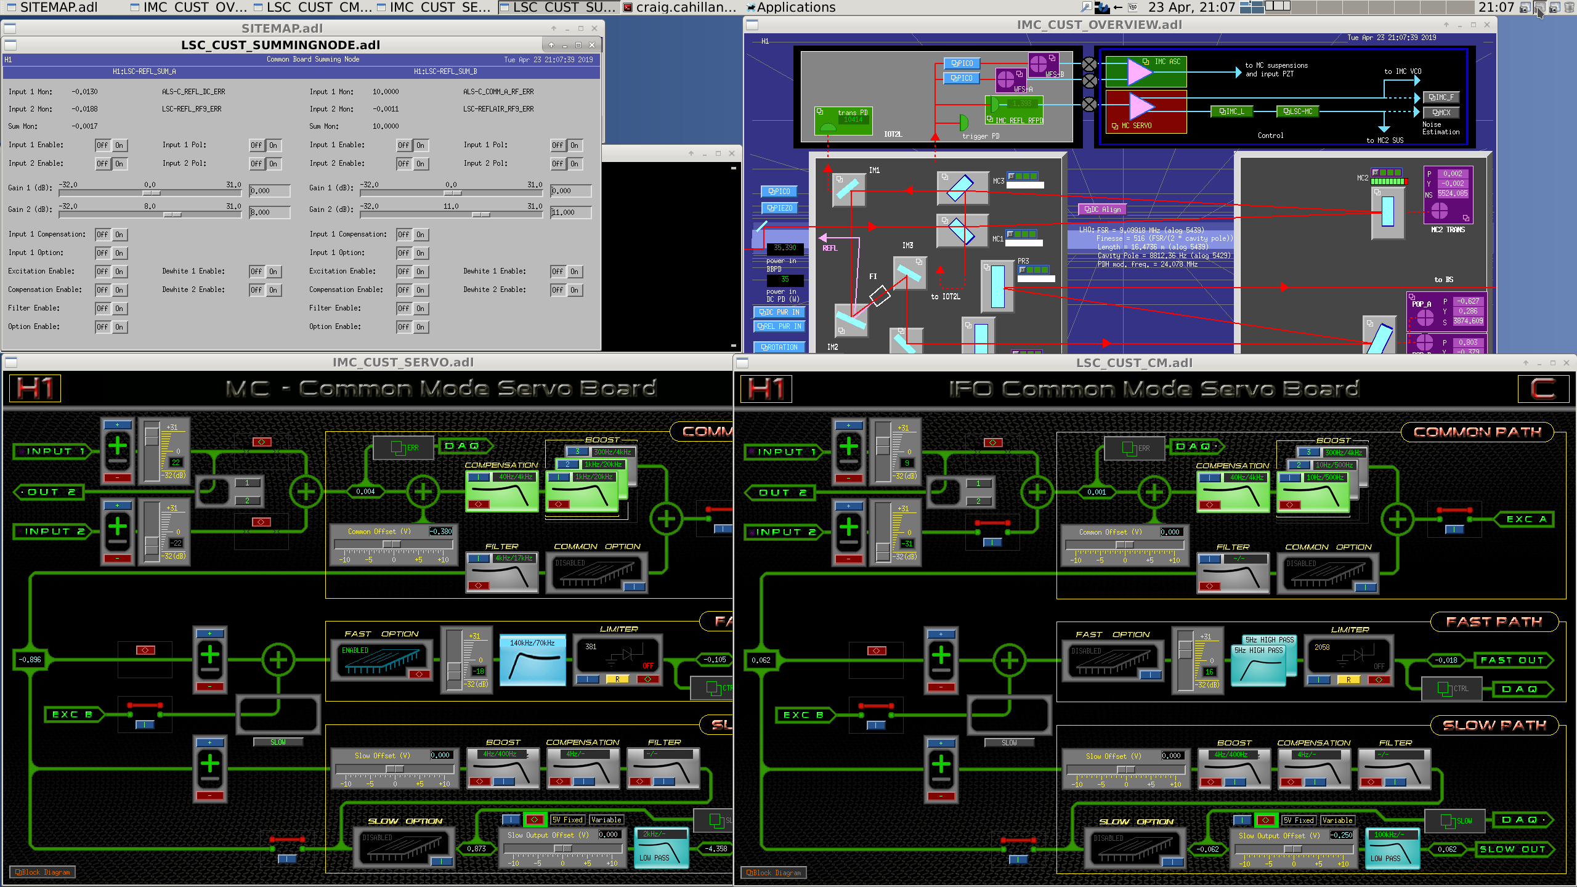The width and height of the screenshot is (1577, 887).
Task: Switch to IMC CUST OV... taskbar window
Action: [189, 7]
